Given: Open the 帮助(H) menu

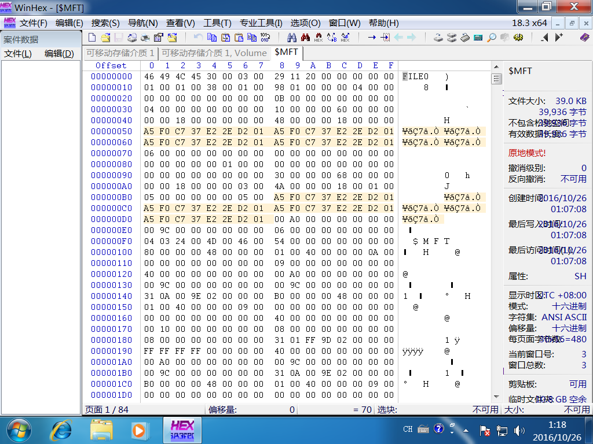Looking at the screenshot, I should pyautogui.click(x=384, y=23).
